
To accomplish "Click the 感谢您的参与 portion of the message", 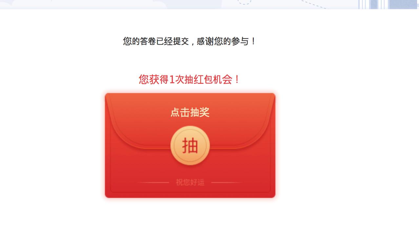I will coord(227,41).
